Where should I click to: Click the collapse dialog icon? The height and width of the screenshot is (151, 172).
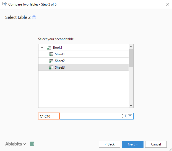click(x=130, y=116)
